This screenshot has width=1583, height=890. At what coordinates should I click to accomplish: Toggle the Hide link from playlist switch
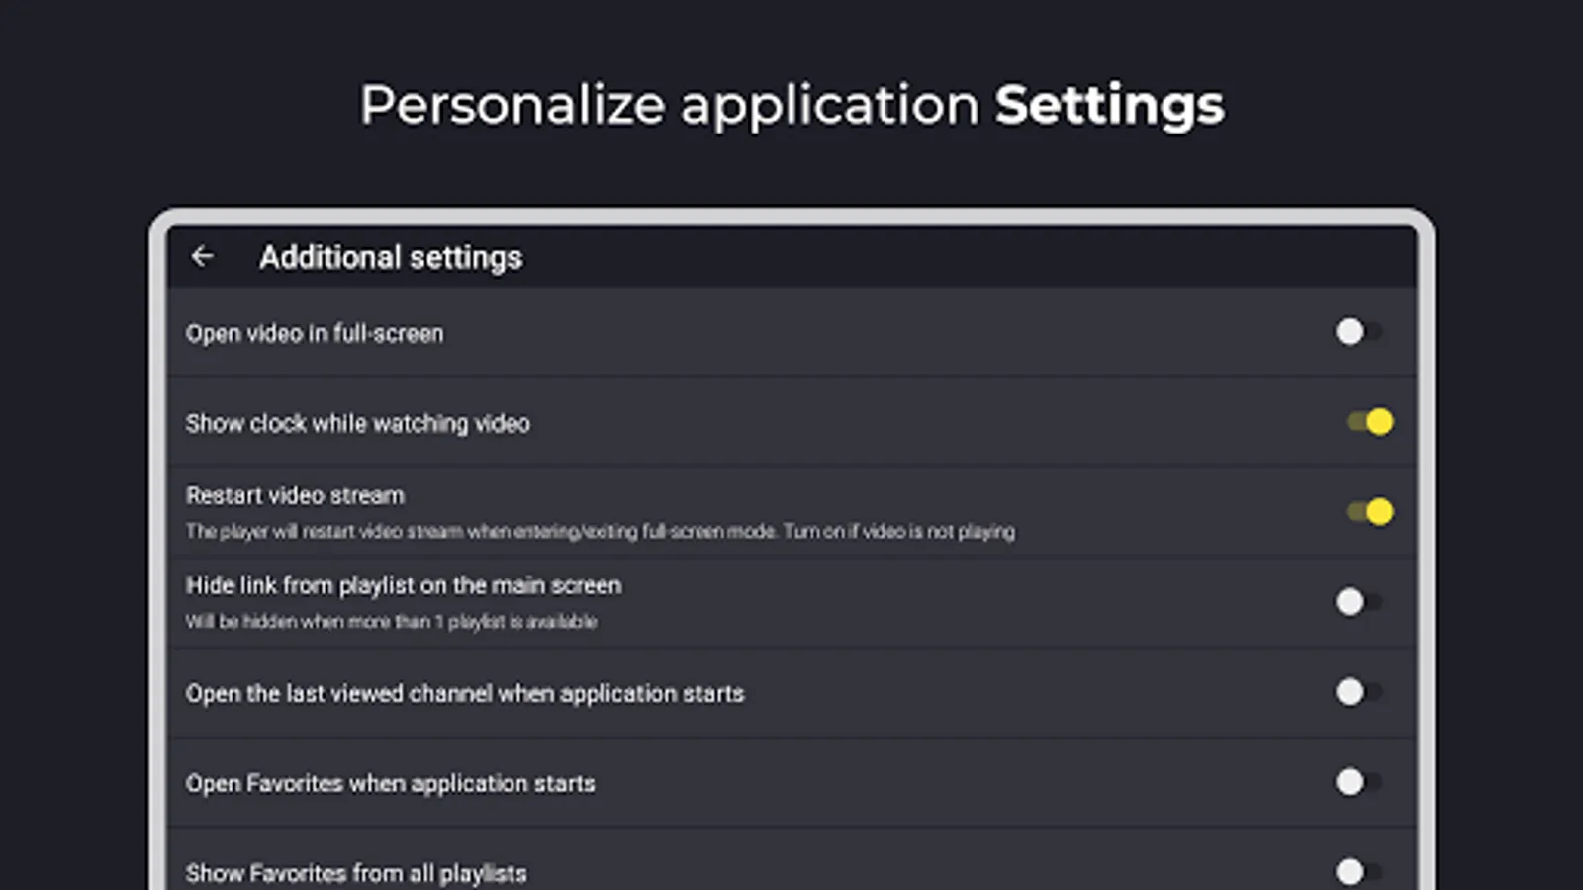pyautogui.click(x=1358, y=601)
